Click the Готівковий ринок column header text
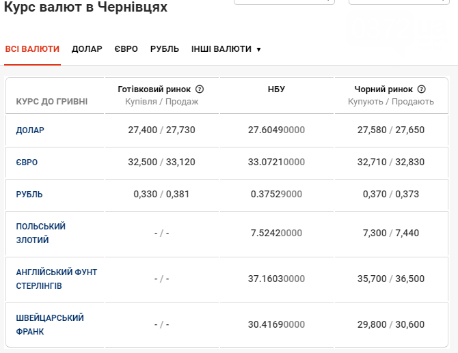Screen dimensions: 458x353 pos(154,89)
